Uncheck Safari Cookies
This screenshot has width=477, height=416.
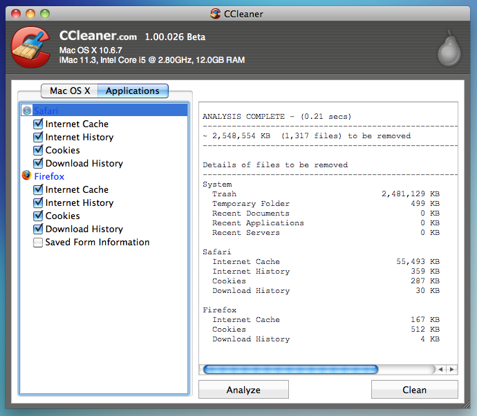pyautogui.click(x=38, y=150)
